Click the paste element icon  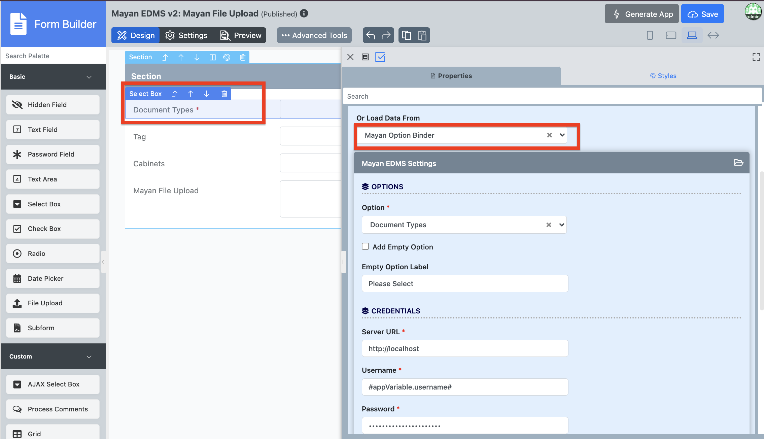[422, 35]
